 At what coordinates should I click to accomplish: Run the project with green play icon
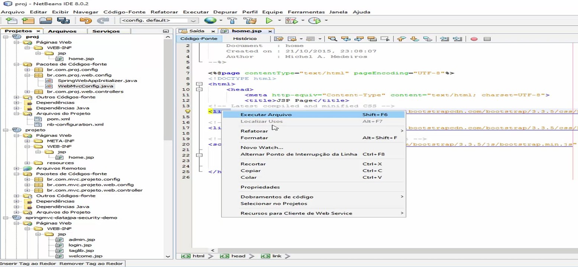pos(269,21)
